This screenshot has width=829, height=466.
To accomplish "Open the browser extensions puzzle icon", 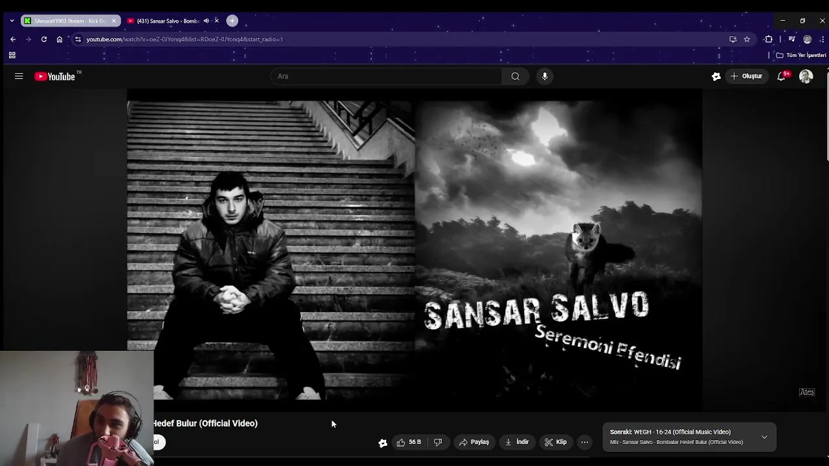I will coord(769,39).
